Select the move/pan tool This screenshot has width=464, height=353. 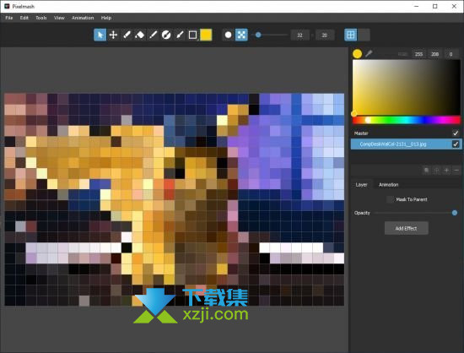113,35
